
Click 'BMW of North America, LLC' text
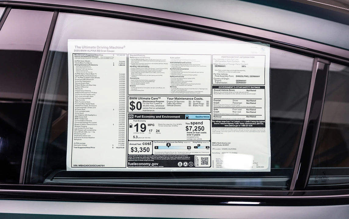(x=221, y=143)
